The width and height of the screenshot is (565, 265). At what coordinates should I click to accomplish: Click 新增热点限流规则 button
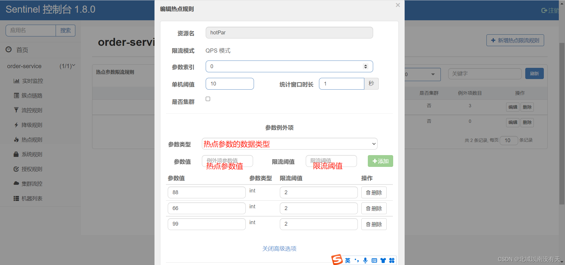click(x=515, y=40)
